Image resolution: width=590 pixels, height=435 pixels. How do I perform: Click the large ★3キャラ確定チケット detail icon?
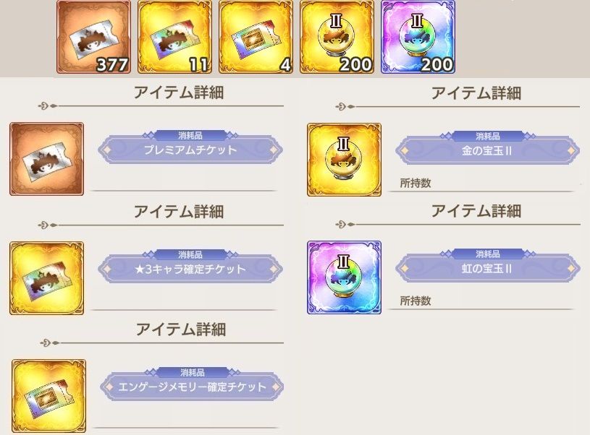46,278
